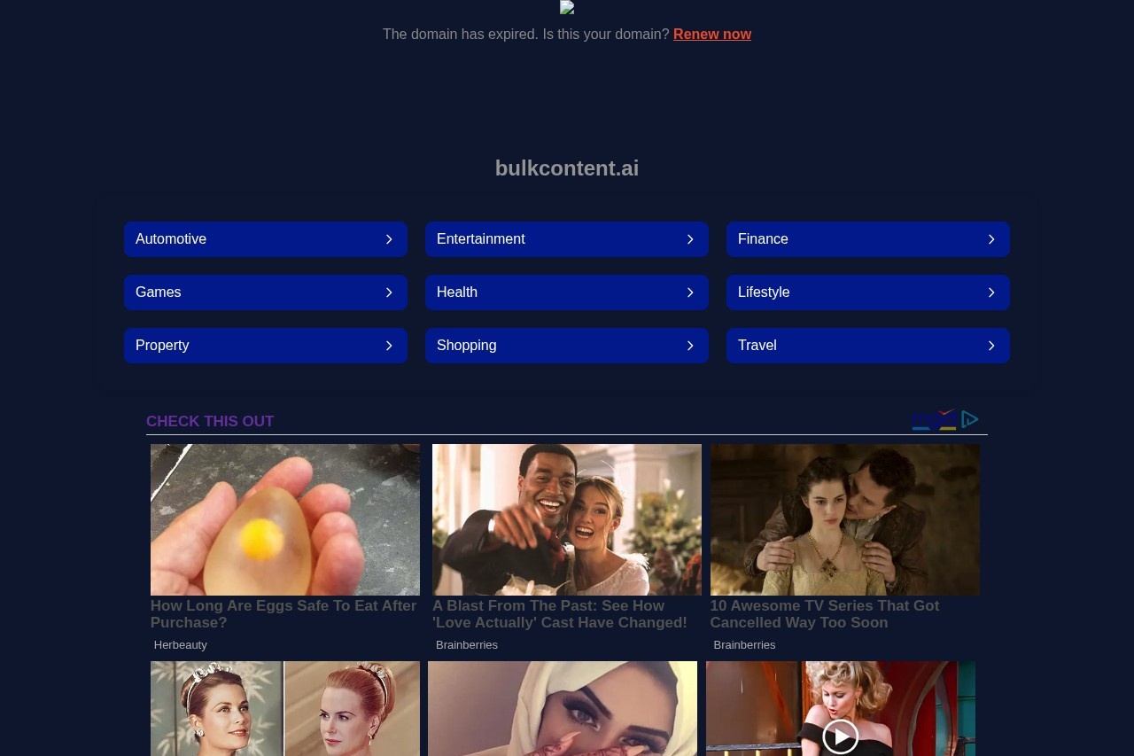
Task: Click the chevron arrow on Health
Action: 690,292
